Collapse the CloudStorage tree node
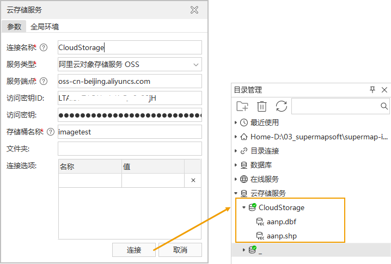391x264 pixels. tap(244, 207)
